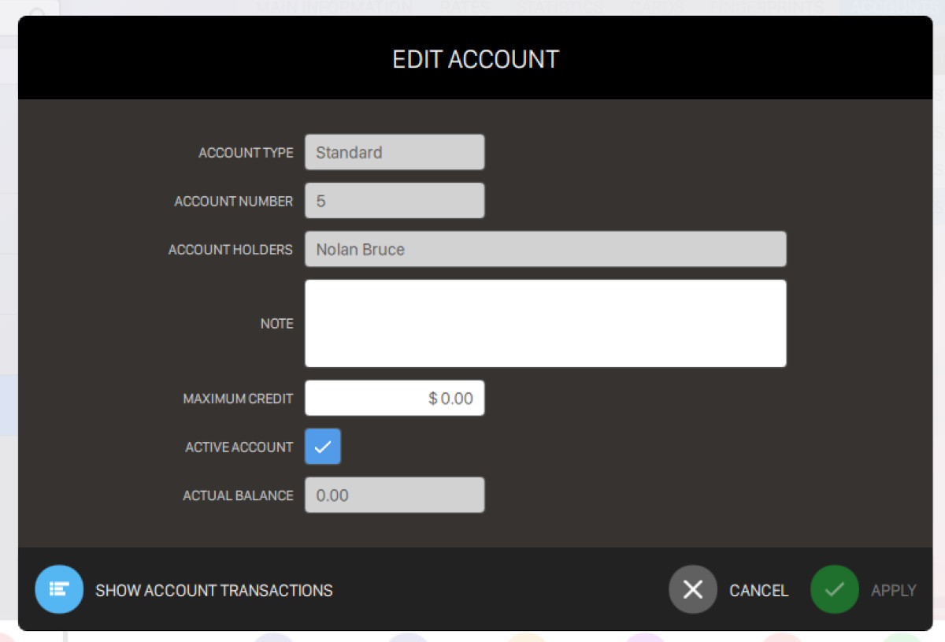Click the Edit Account dialog title

tap(476, 59)
